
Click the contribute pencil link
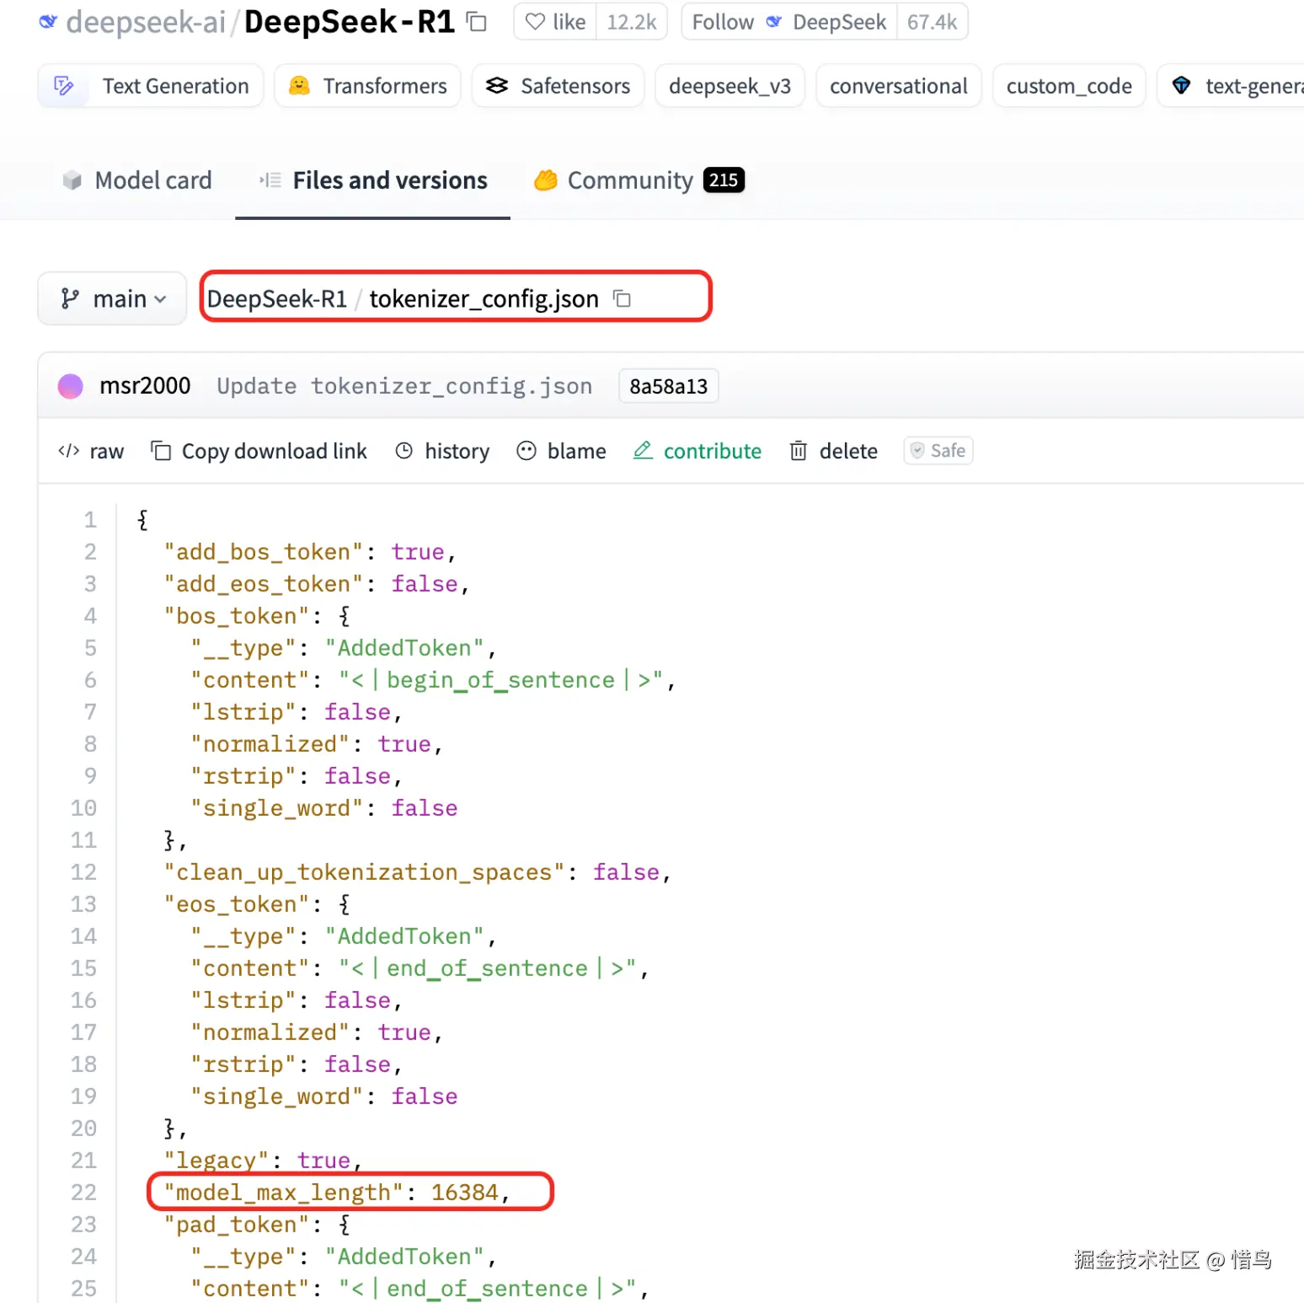[697, 451]
